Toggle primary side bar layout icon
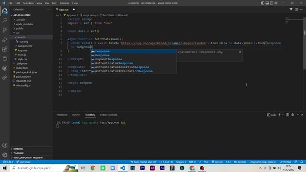306x172 pixels. (x=262, y=3)
